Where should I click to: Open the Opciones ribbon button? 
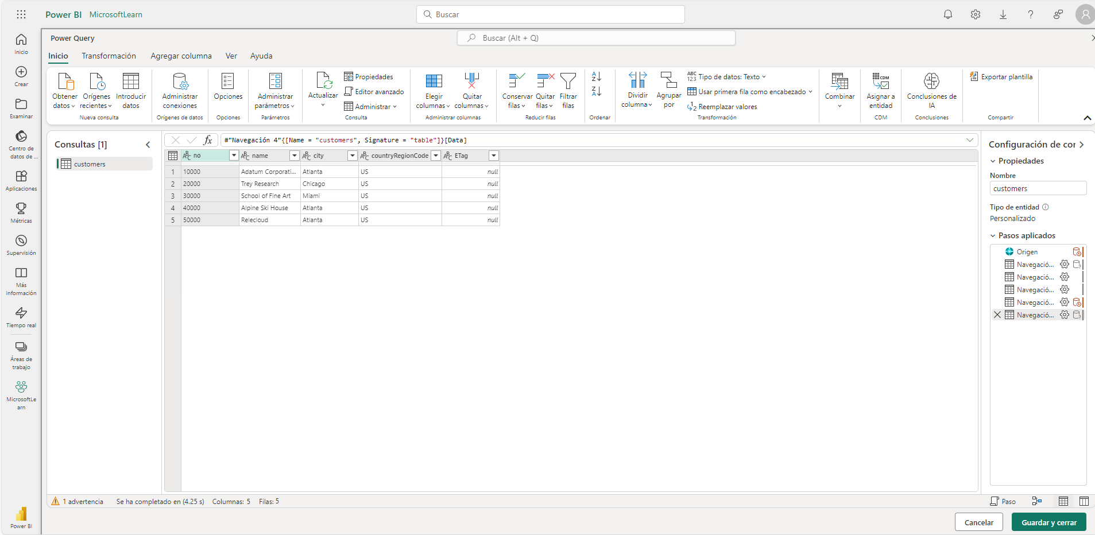pyautogui.click(x=228, y=87)
